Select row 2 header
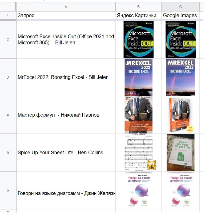 click(x=8, y=40)
